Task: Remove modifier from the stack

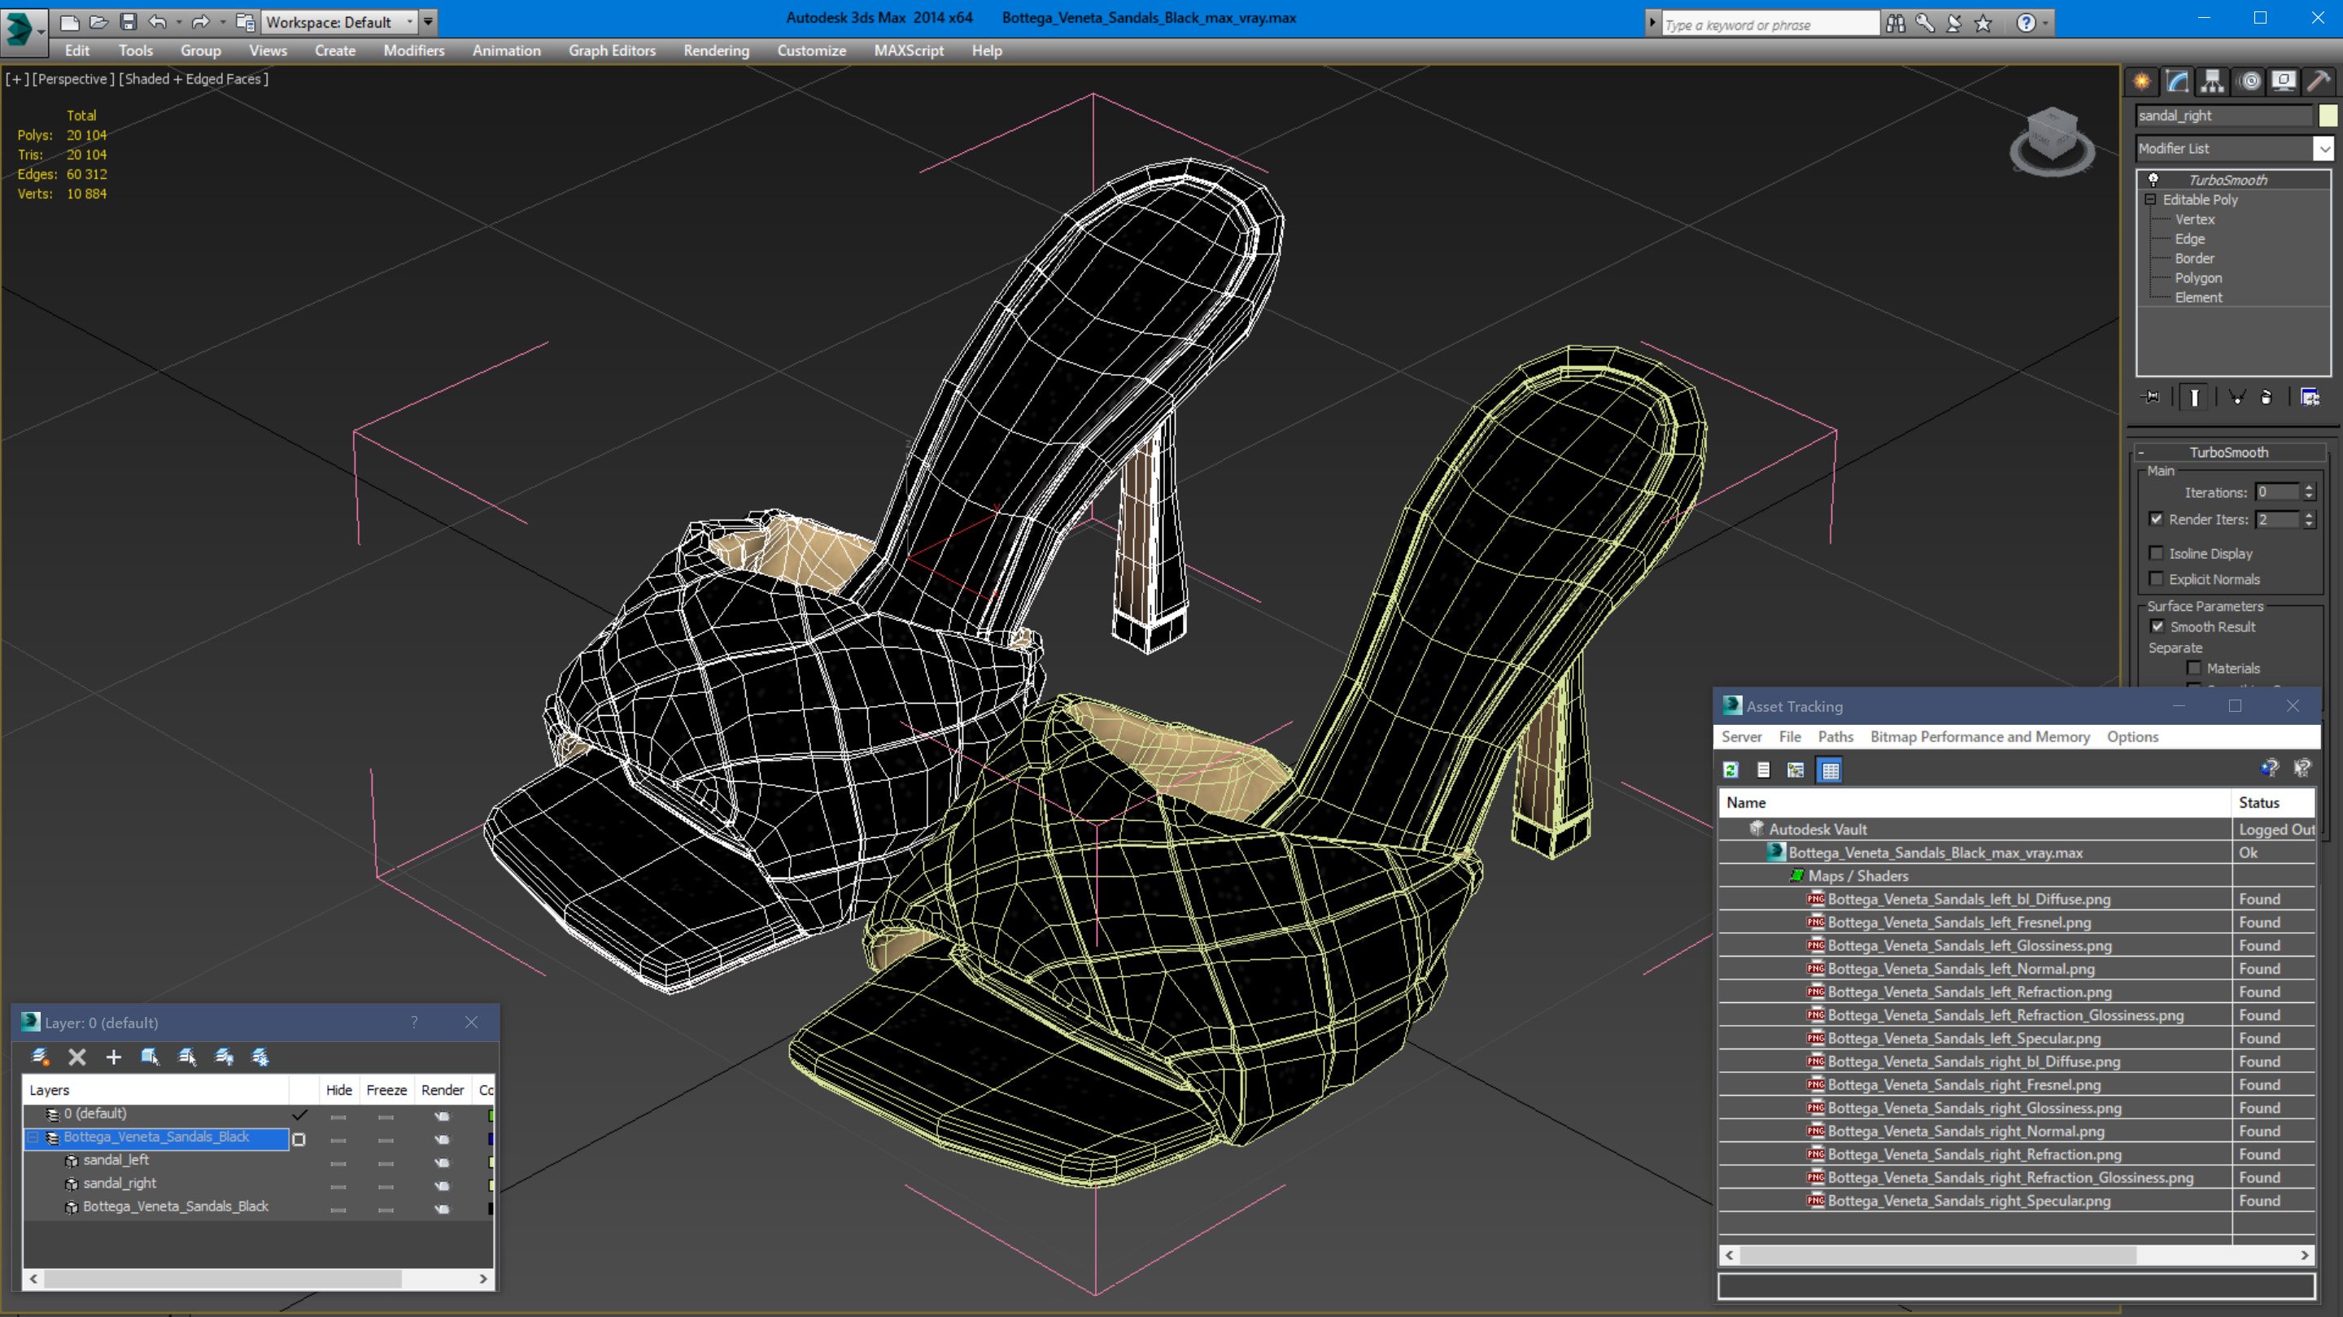Action: pyautogui.click(x=2266, y=396)
